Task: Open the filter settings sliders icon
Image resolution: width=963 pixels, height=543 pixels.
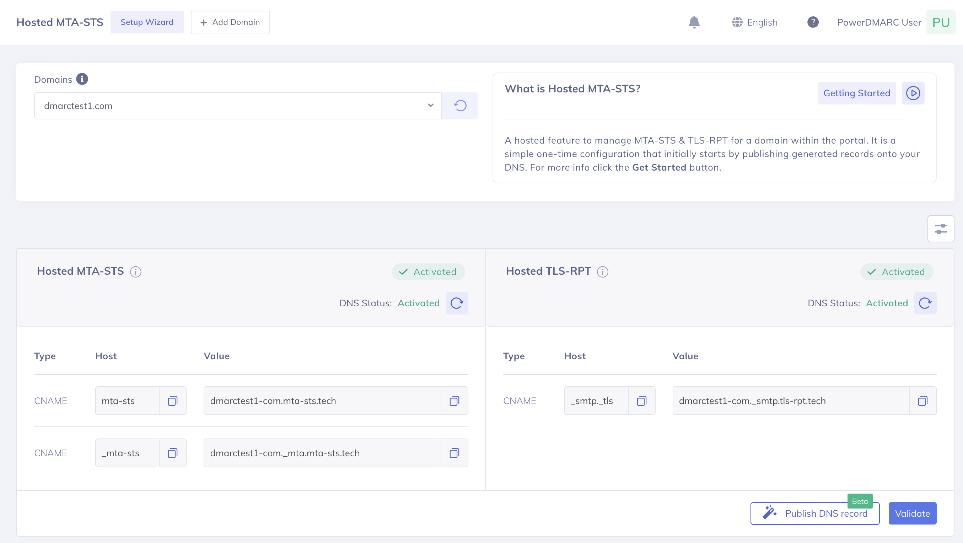Action: 941,229
